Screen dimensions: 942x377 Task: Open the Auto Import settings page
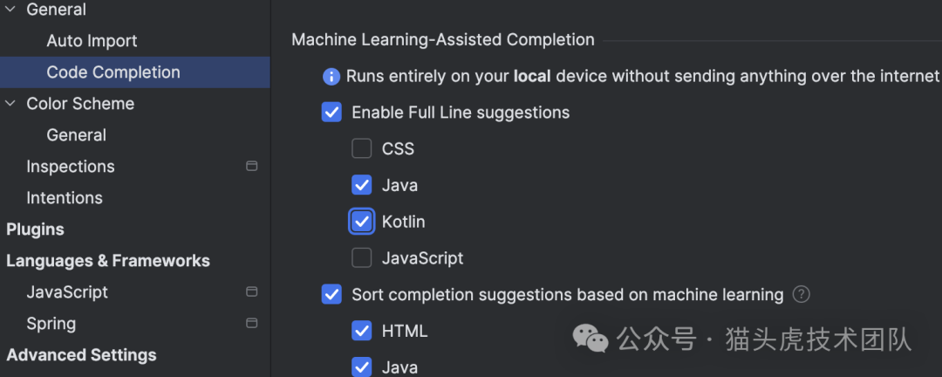(92, 41)
